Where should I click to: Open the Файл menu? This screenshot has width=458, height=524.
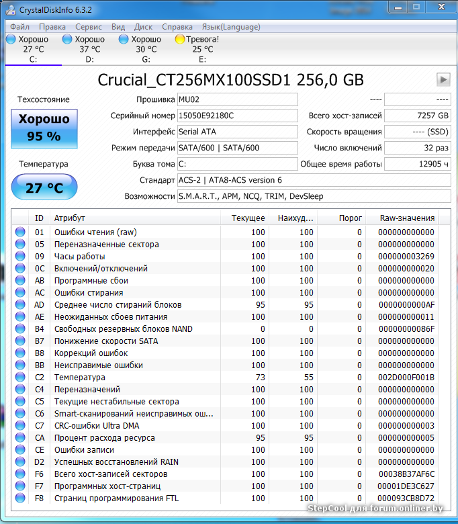[19, 27]
